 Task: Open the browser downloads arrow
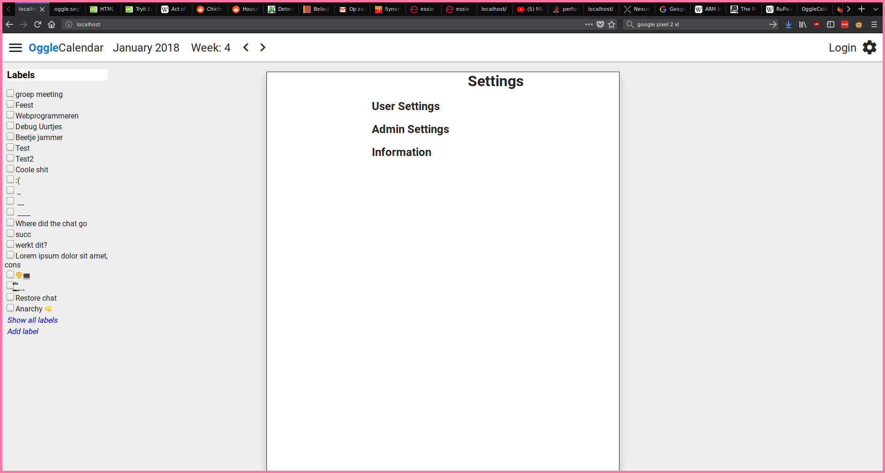tap(789, 24)
